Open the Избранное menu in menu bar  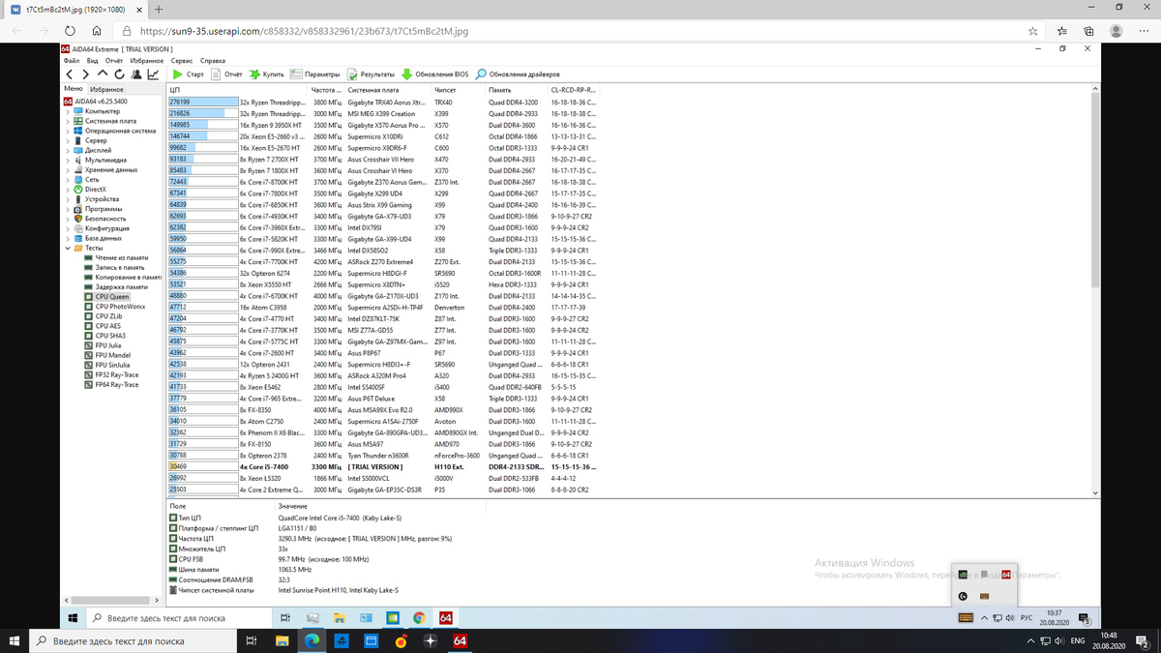pyautogui.click(x=147, y=61)
